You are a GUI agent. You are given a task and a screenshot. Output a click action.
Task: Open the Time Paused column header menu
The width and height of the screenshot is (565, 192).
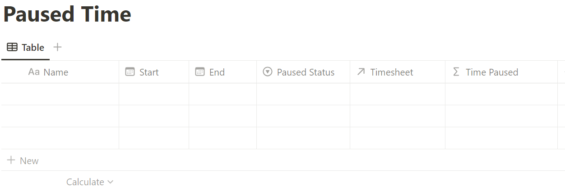[x=501, y=72]
